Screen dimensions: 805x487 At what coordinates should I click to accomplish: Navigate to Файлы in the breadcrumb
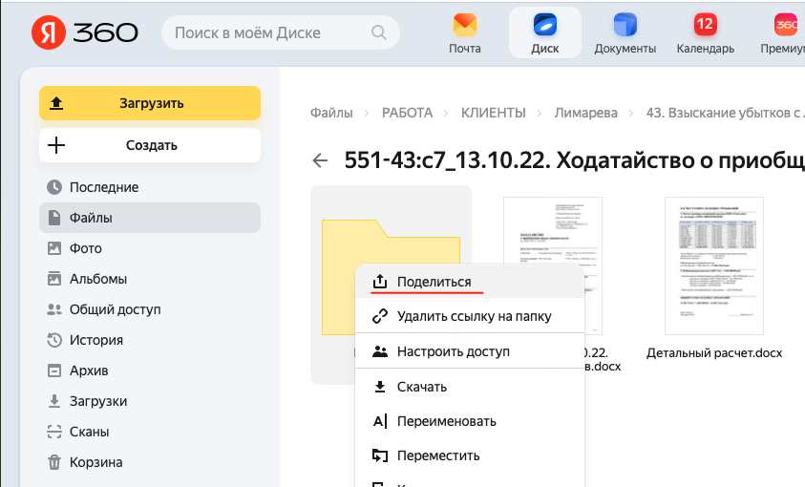tap(331, 113)
